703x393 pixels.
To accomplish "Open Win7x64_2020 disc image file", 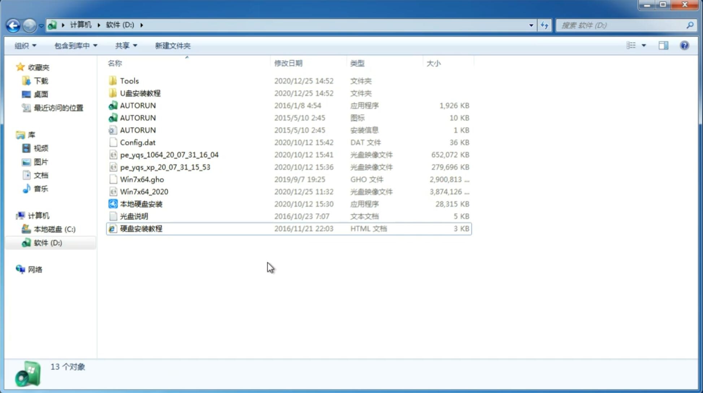I will (144, 192).
